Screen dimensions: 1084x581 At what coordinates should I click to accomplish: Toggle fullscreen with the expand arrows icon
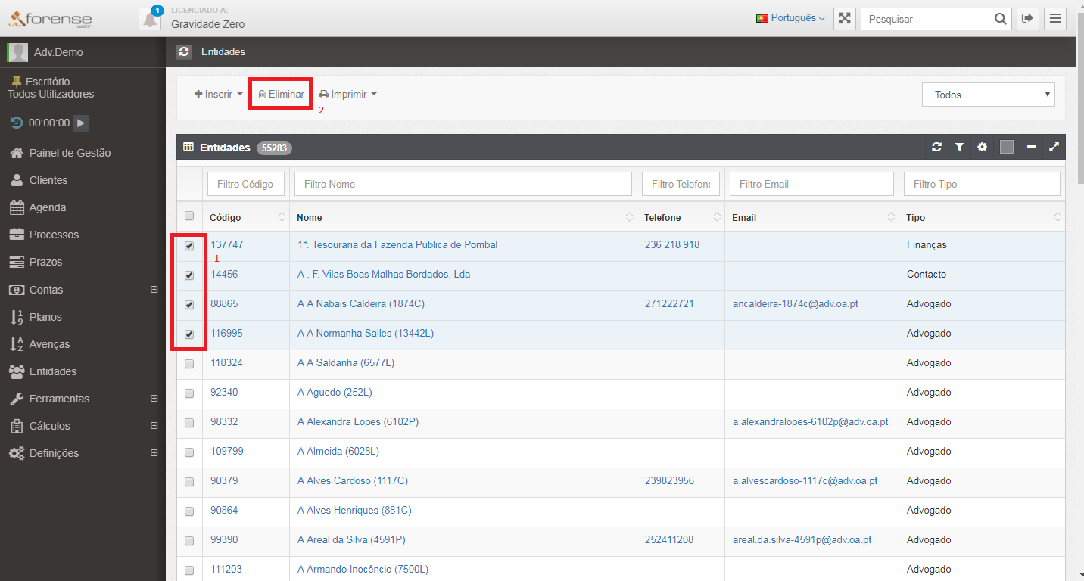coord(845,18)
